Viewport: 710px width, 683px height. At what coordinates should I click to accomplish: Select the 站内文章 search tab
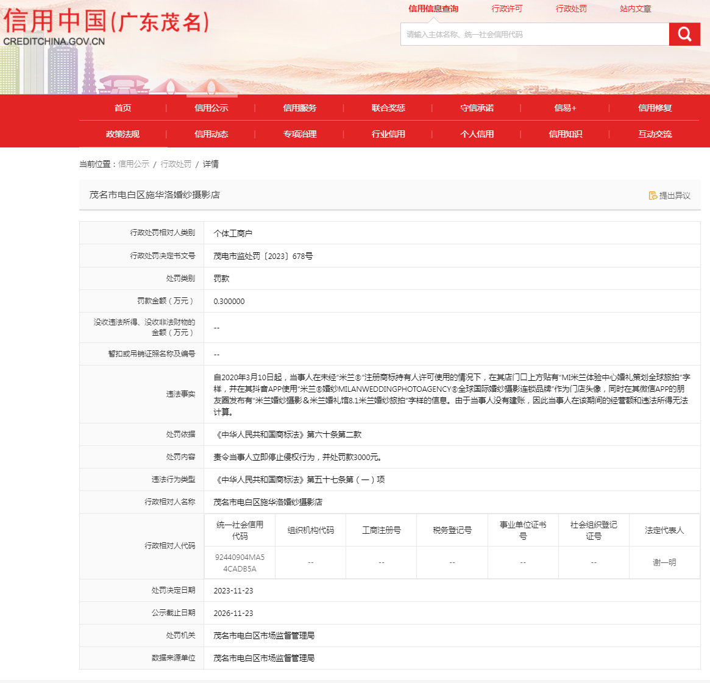[x=635, y=9]
